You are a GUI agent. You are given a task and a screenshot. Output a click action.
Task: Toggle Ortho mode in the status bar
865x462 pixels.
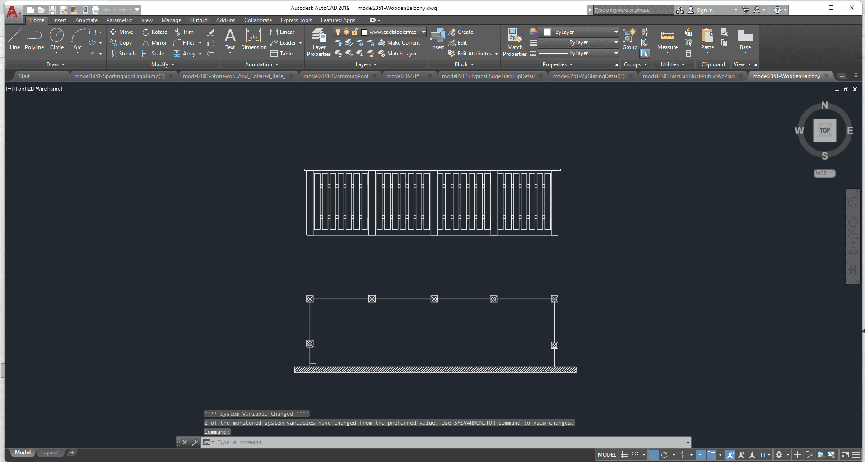[x=654, y=455]
